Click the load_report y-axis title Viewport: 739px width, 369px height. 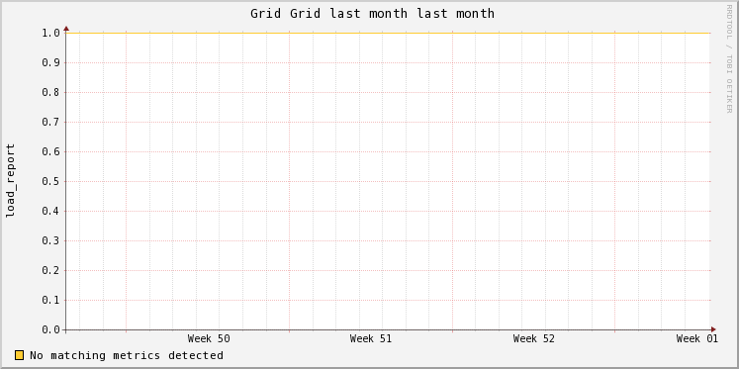(x=10, y=180)
